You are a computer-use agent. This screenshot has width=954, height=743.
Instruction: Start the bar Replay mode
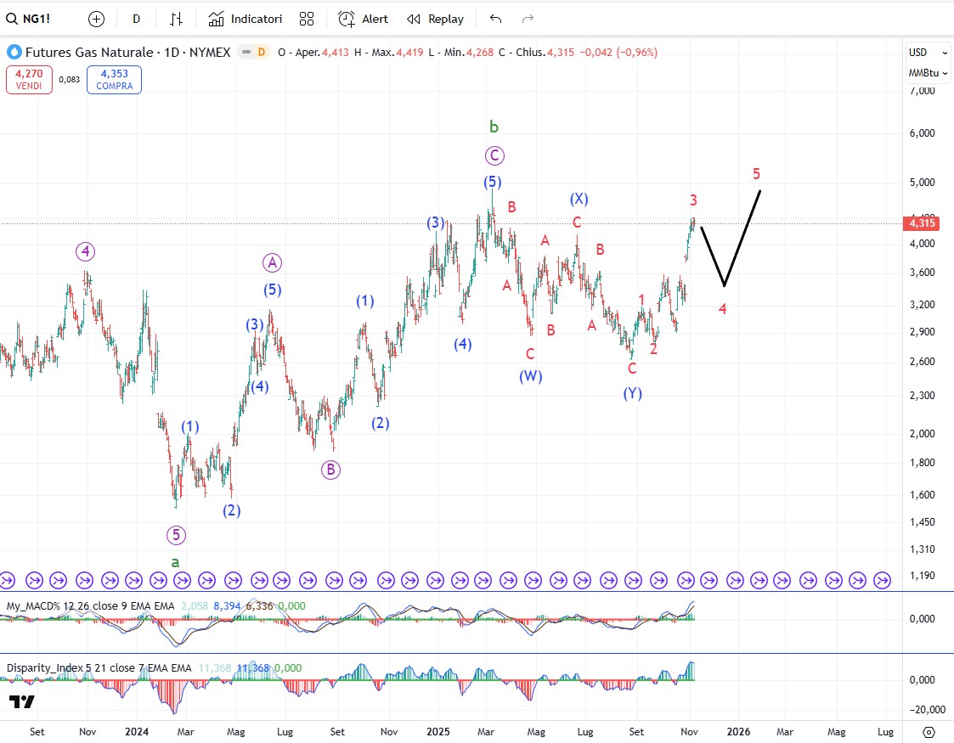[435, 19]
